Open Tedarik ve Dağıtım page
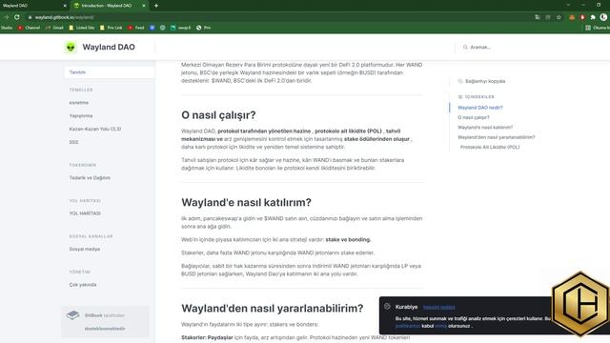Viewport: 610px width, 343px height. (90, 178)
